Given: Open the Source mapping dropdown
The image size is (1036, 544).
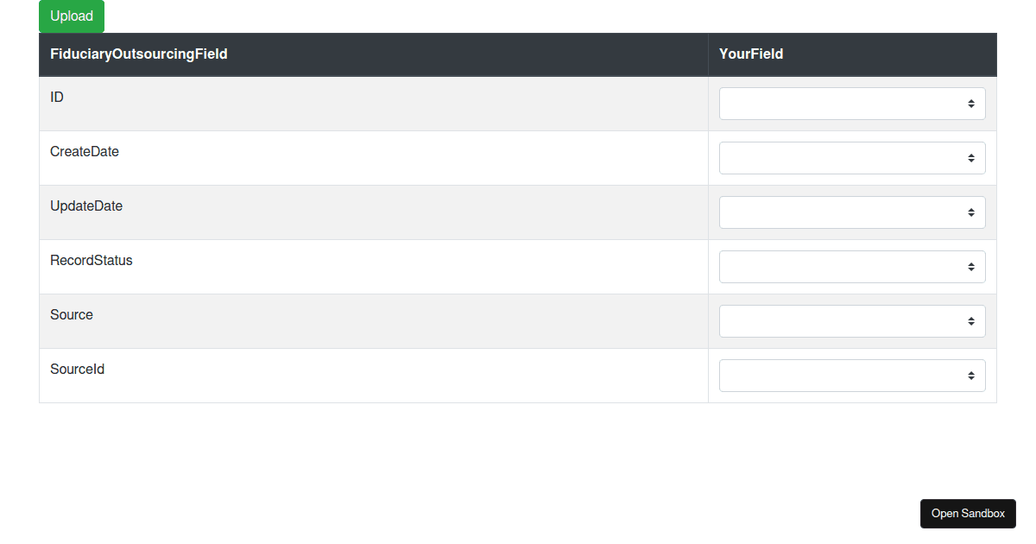Looking at the screenshot, I should pos(852,320).
